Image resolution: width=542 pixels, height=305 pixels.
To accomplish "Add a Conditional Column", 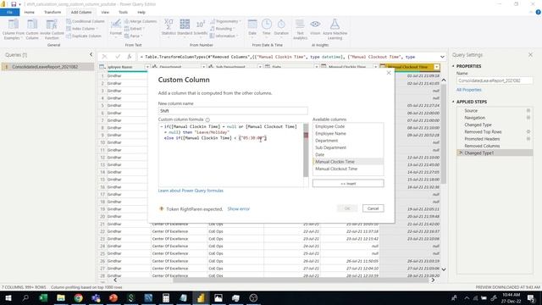I will click(86, 21).
